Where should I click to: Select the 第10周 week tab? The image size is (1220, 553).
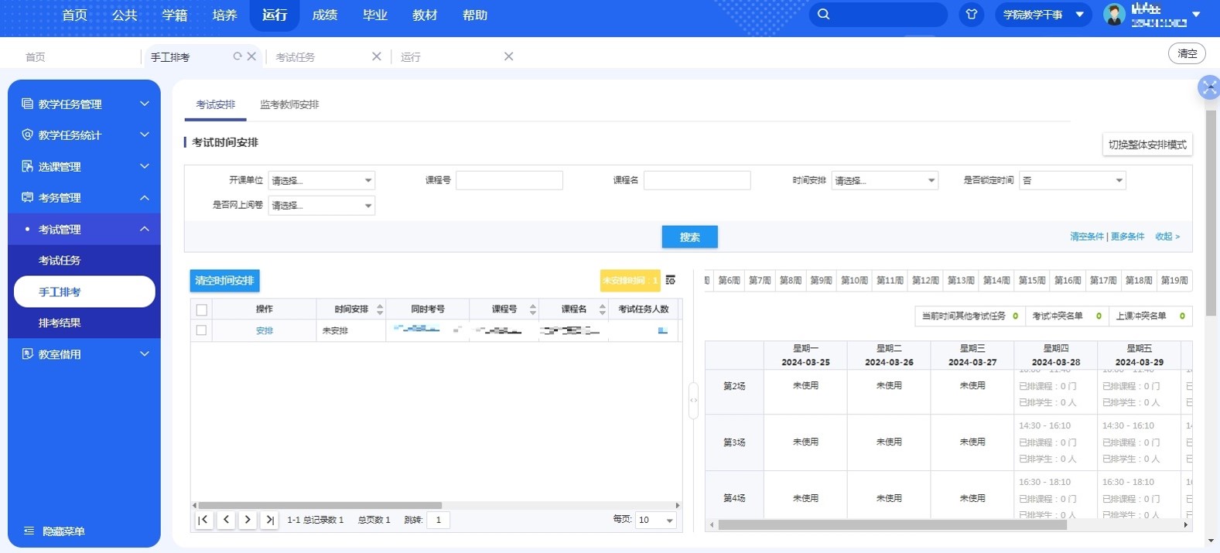click(854, 280)
